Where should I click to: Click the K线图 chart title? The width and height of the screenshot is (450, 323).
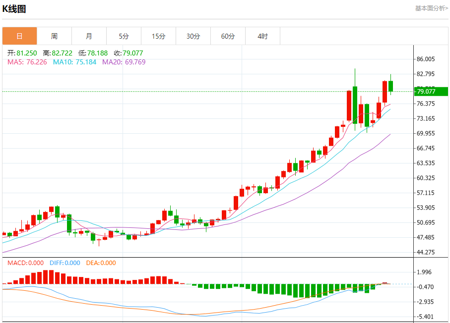(x=14, y=9)
